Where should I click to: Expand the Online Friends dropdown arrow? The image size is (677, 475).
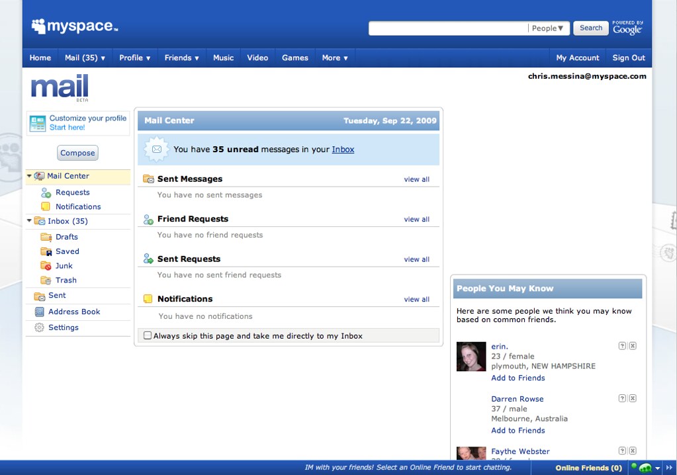(656, 468)
